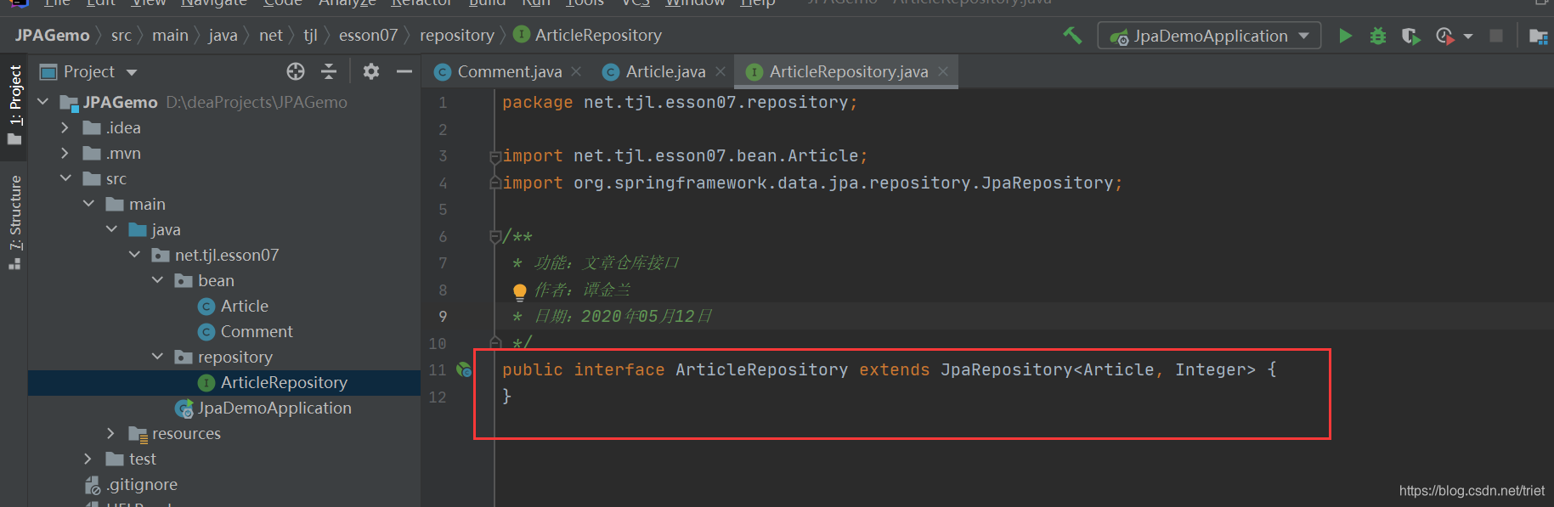Image resolution: width=1554 pixels, height=507 pixels.
Task: Click the intention lightbulb on line 8
Action: coord(520,291)
